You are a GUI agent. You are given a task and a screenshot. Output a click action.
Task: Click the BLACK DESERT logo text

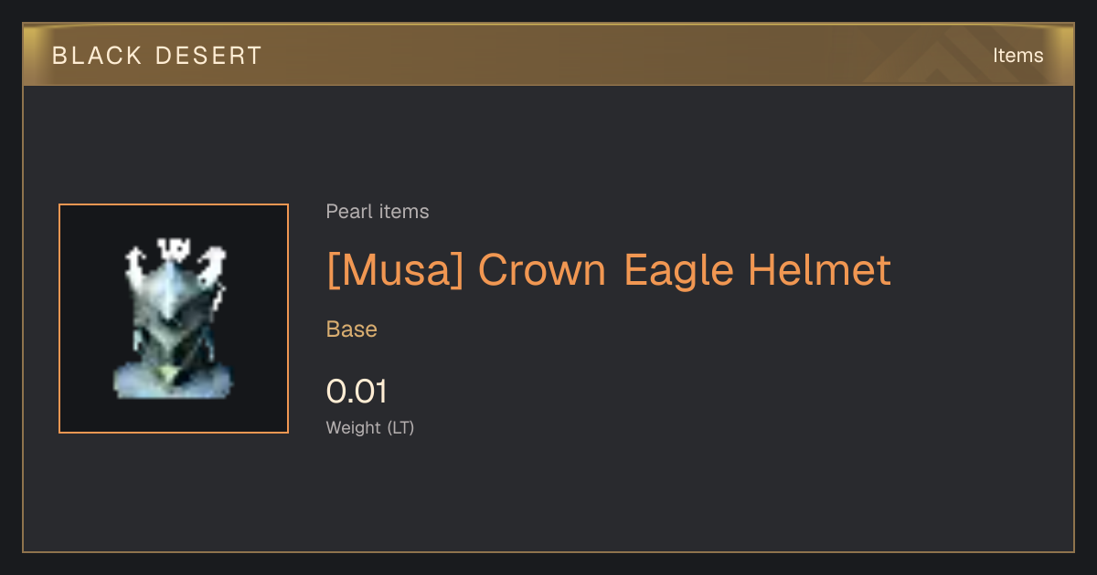point(157,56)
